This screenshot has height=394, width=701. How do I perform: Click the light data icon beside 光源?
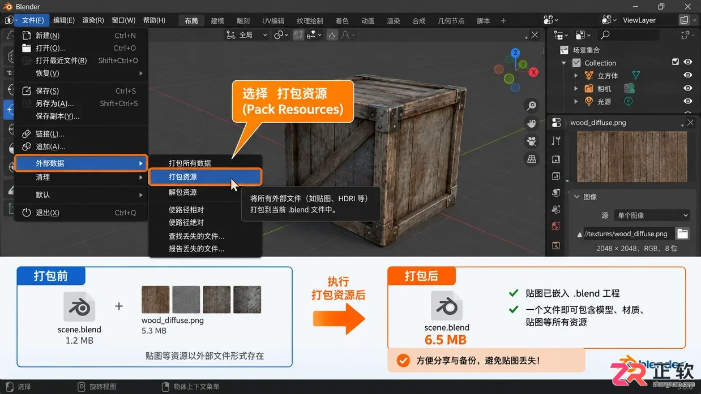[x=628, y=102]
